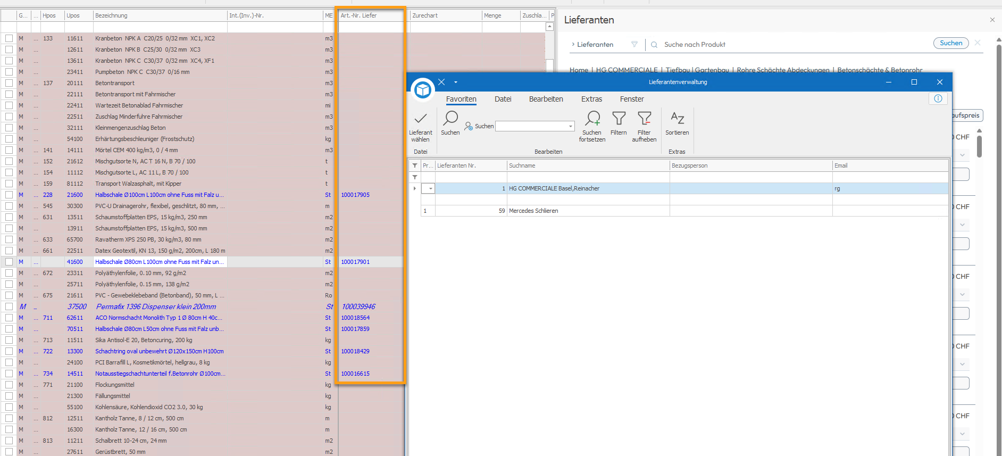Screen dimensions: 1002x456
Task: Open the blue cube application menu button
Action: [x=423, y=90]
